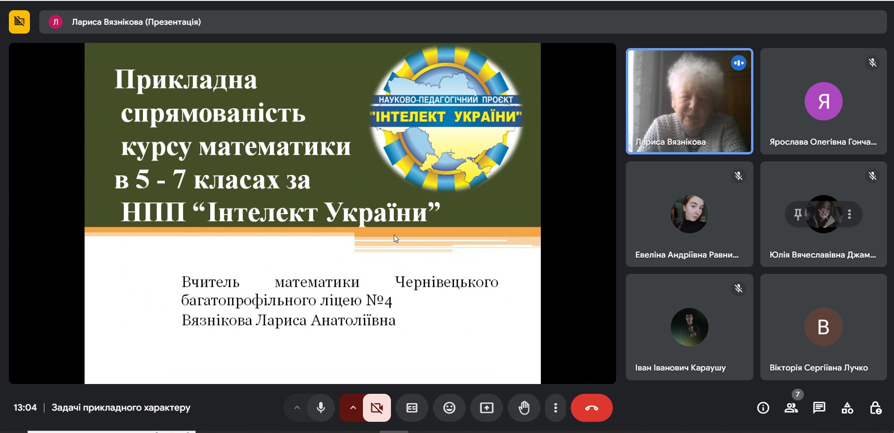Expand video settings arrow beside camera
This screenshot has height=433, width=894.
tap(353, 408)
